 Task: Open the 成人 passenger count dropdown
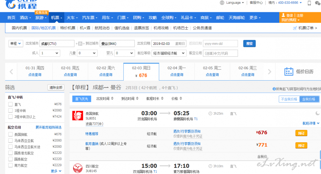pyautogui.click(x=50, y=53)
